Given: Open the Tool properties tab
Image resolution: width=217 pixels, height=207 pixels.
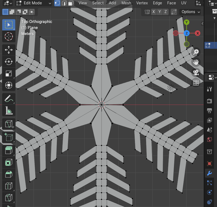Looking at the screenshot, I should click(x=209, y=89).
